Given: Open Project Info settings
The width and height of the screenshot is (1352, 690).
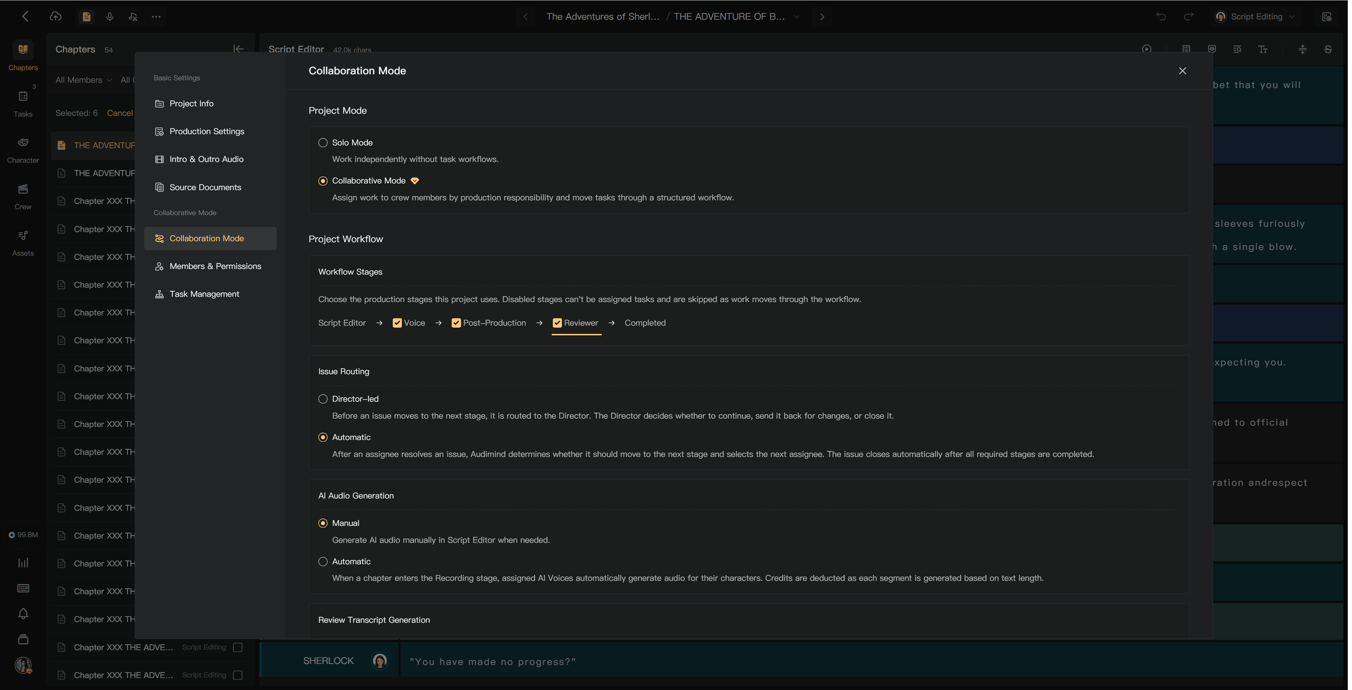Looking at the screenshot, I should (211, 103).
